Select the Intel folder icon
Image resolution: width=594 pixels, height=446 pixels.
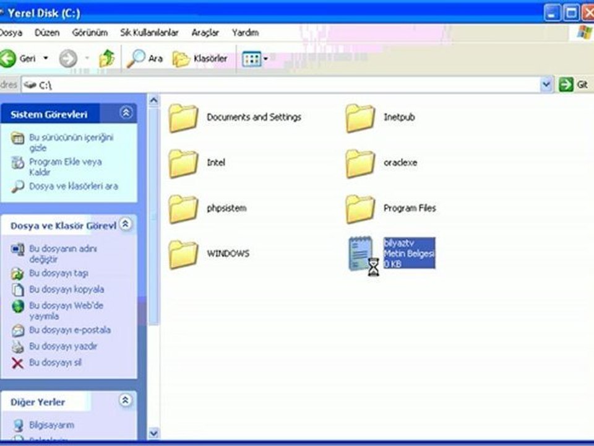point(183,164)
